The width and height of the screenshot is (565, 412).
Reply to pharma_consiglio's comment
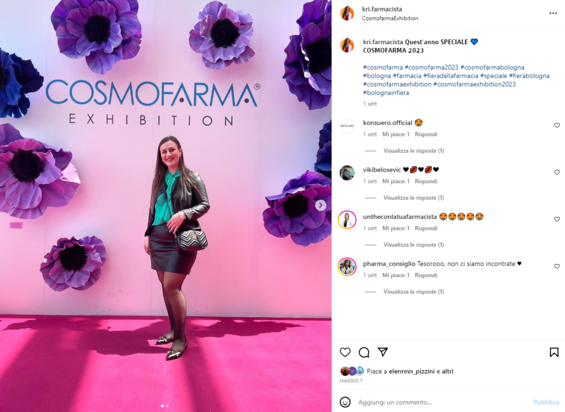click(426, 275)
